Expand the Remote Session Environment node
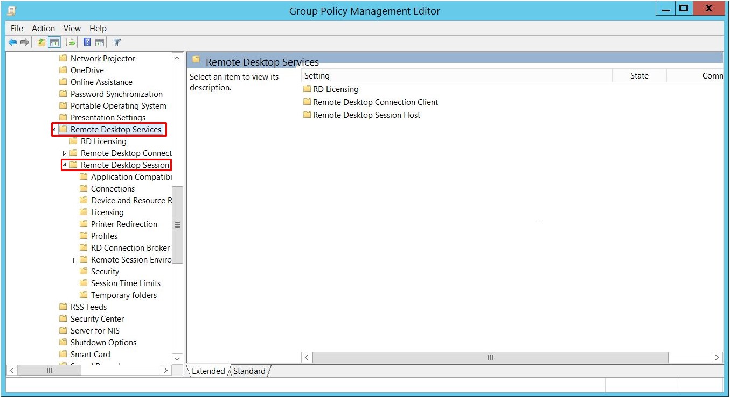Image resolution: width=730 pixels, height=397 pixels. pyautogui.click(x=75, y=260)
